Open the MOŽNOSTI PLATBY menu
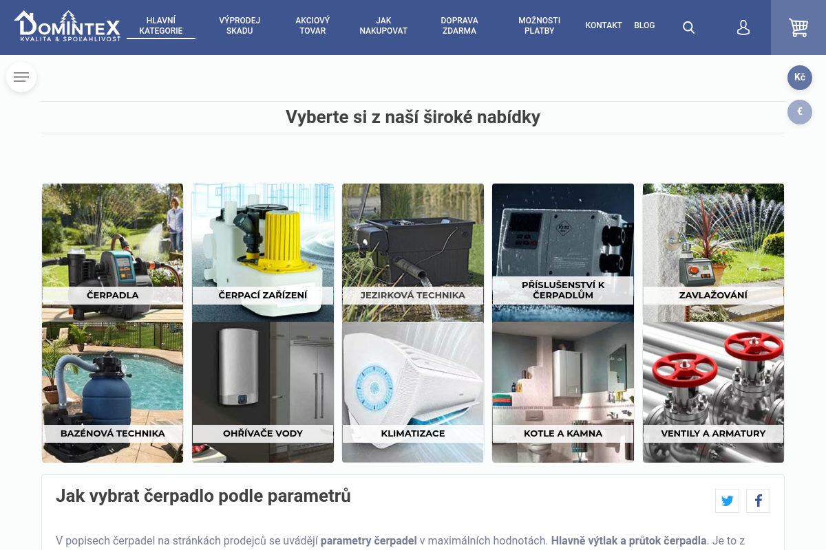This screenshot has width=826, height=550. (x=540, y=25)
